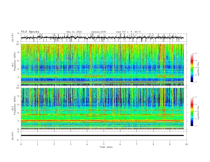Click inside the ch.2 spectrogram panel
210x162 pixels.
(102, 109)
